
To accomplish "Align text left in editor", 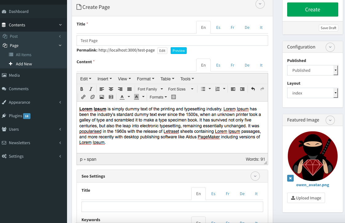I will 102,89.
